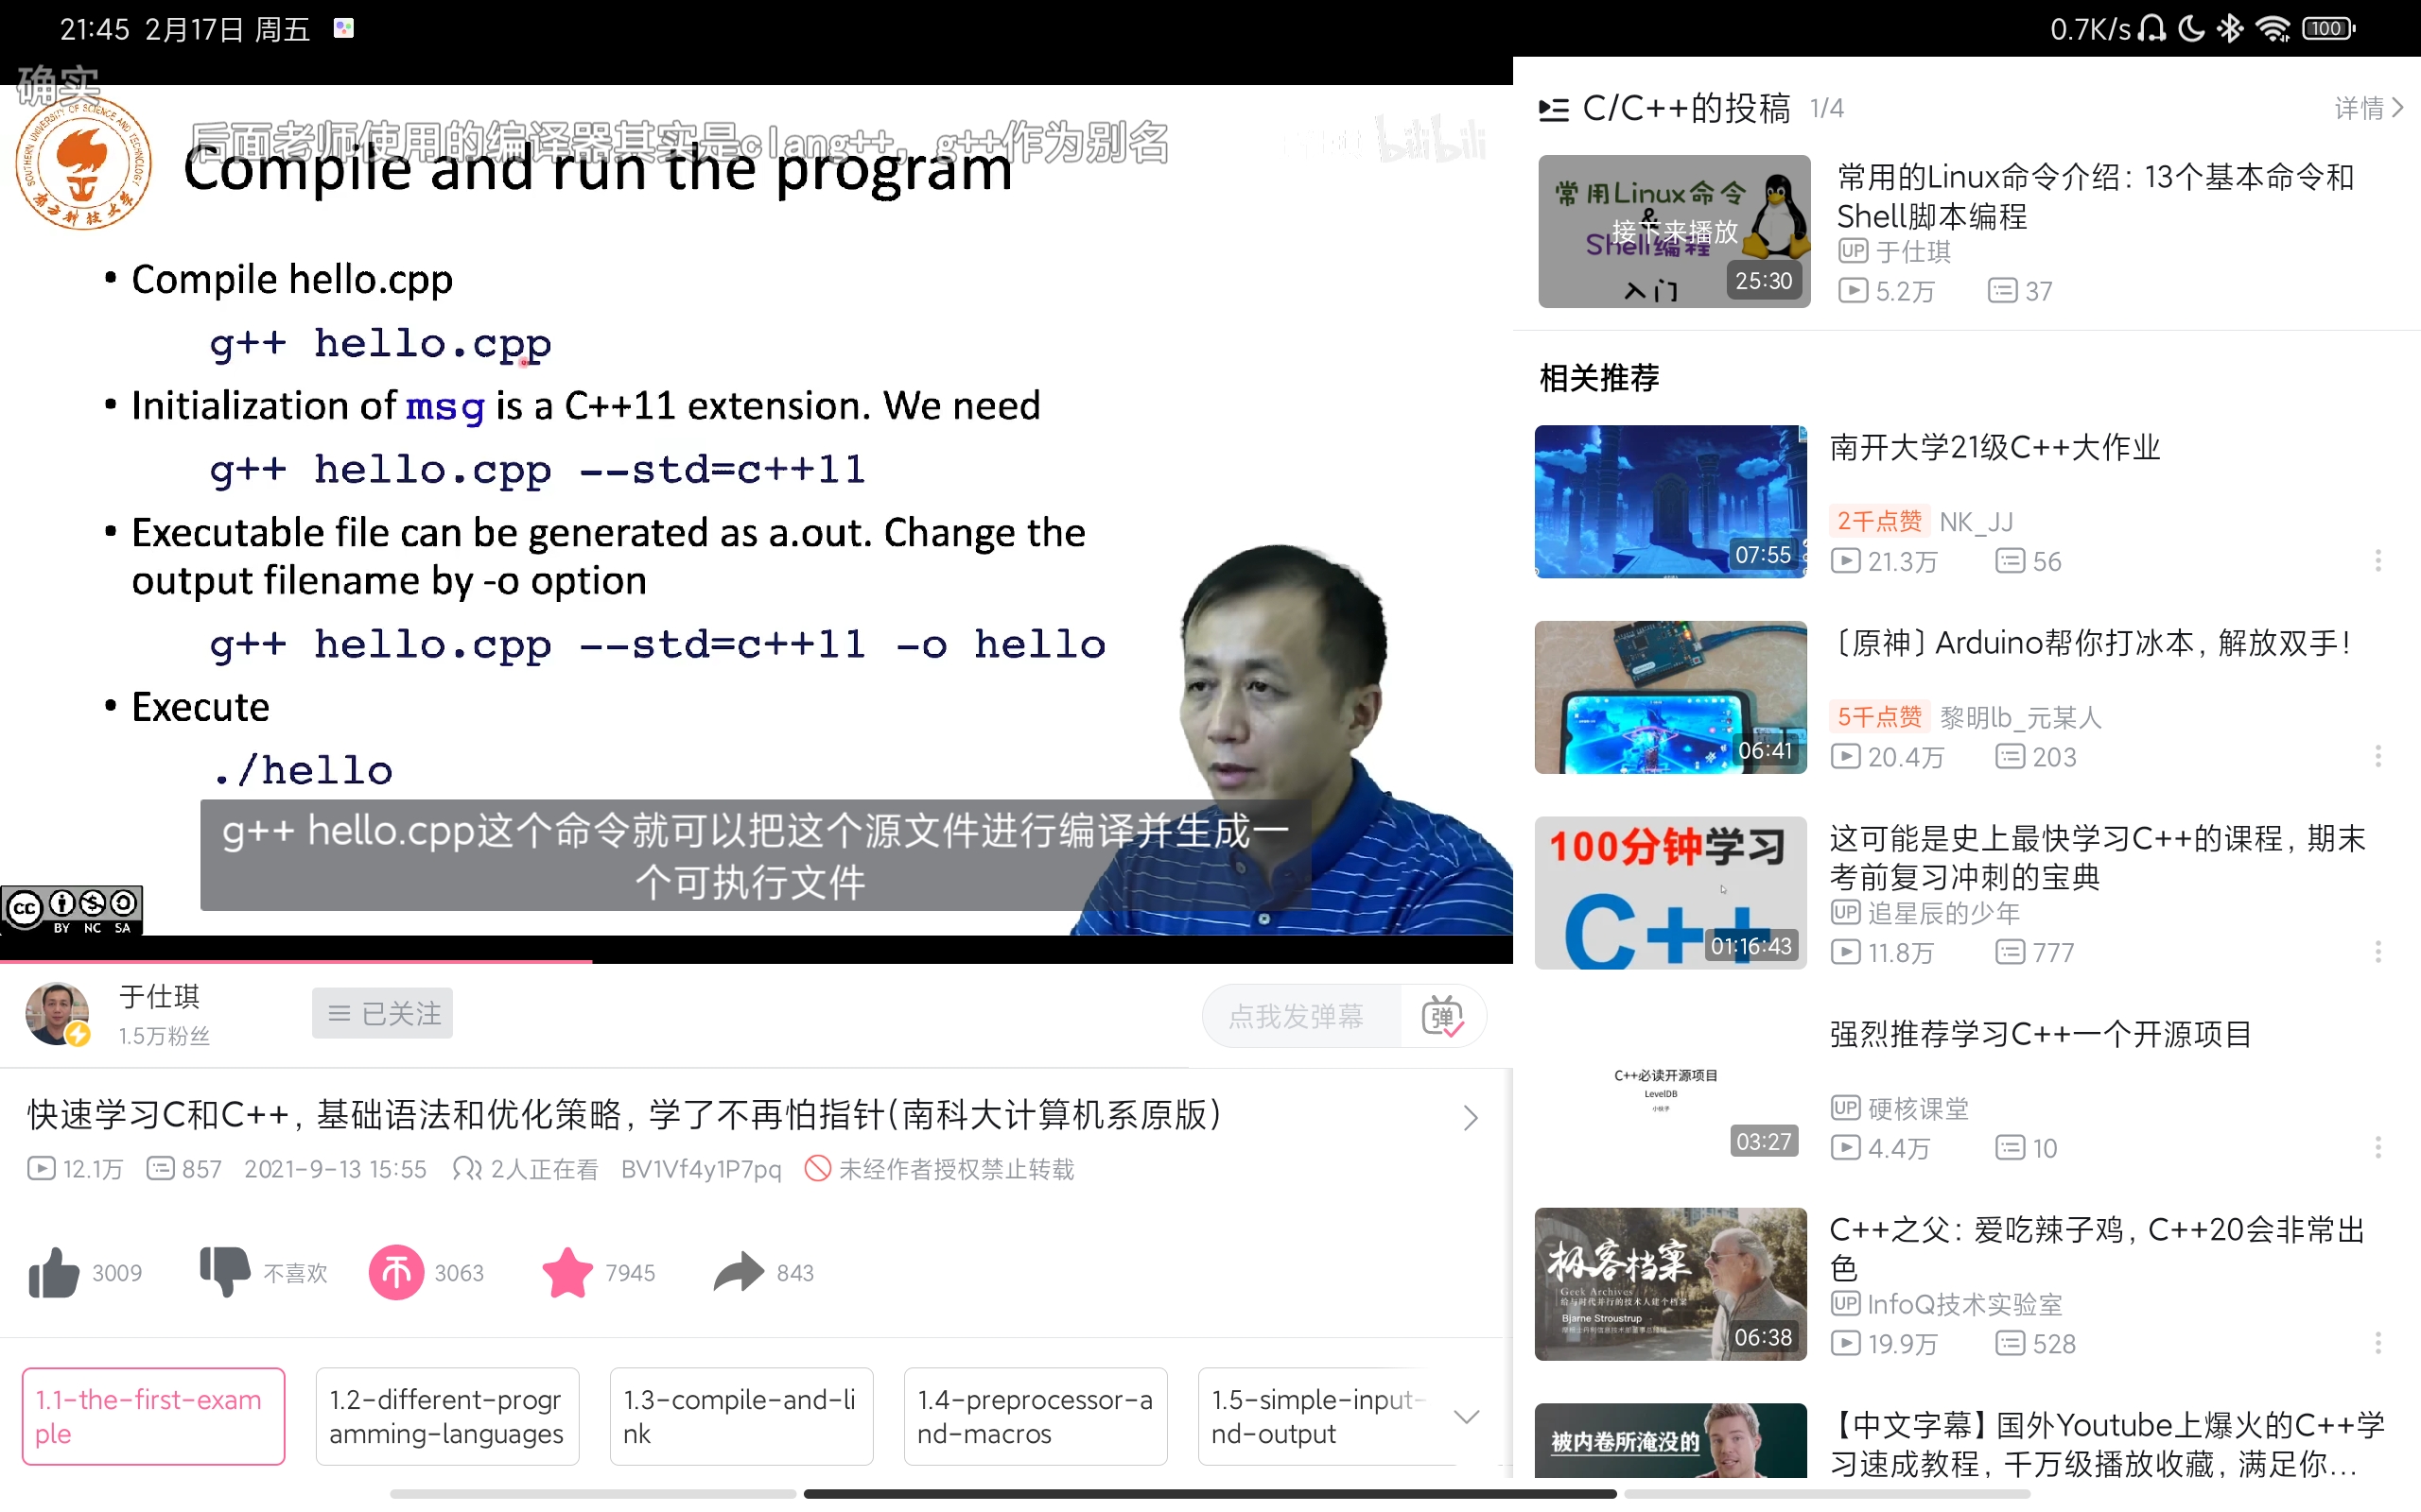
Task: Select the 1.5-simple-input-and-output episode
Action: (1318, 1416)
